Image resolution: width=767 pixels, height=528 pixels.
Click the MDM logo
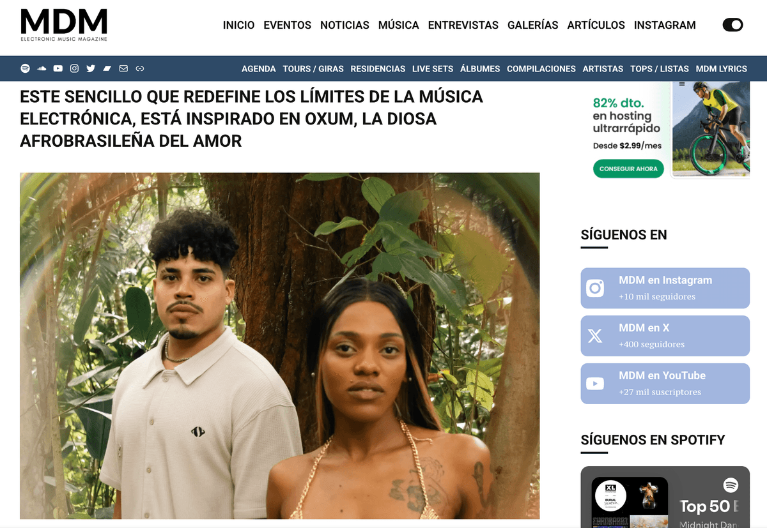point(64,26)
